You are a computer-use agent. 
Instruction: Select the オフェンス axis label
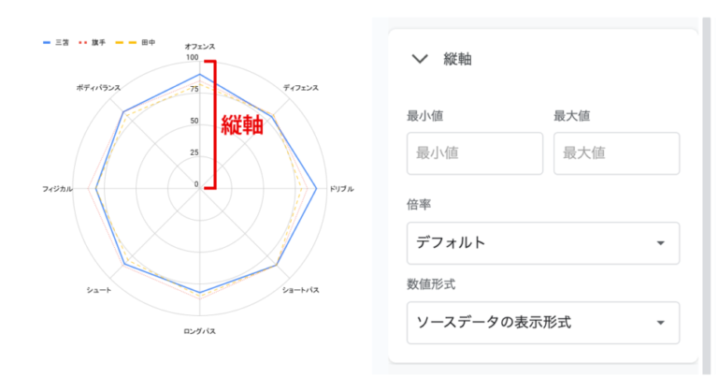click(x=200, y=46)
